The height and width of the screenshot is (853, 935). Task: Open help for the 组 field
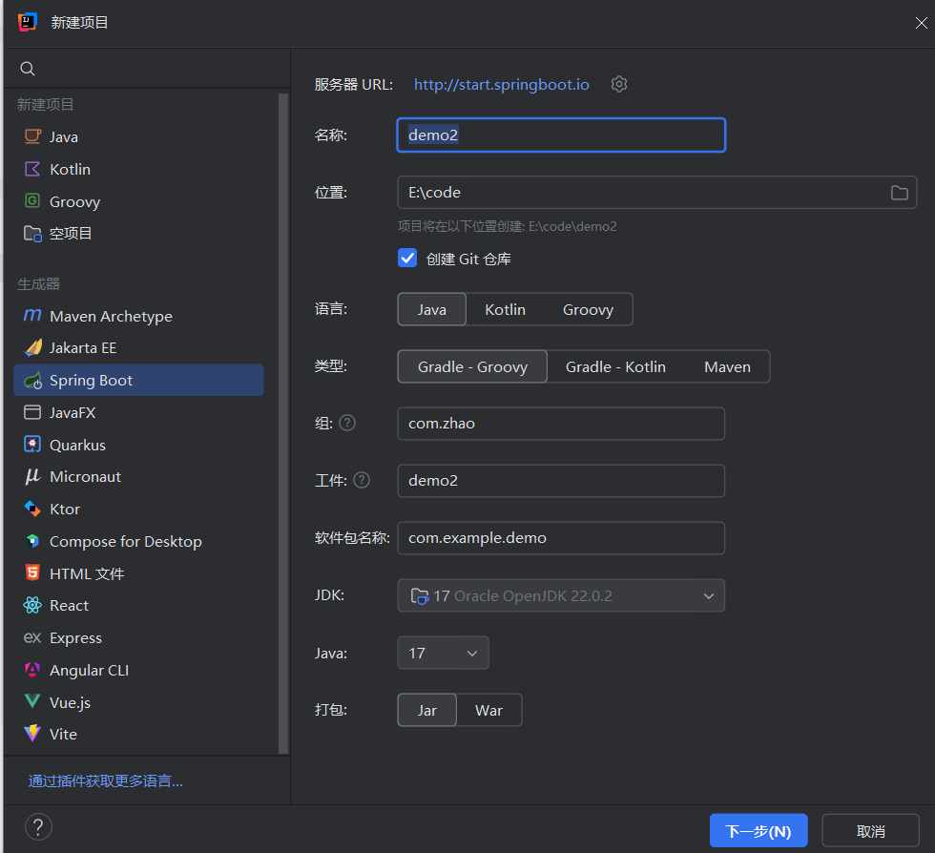[x=347, y=423]
